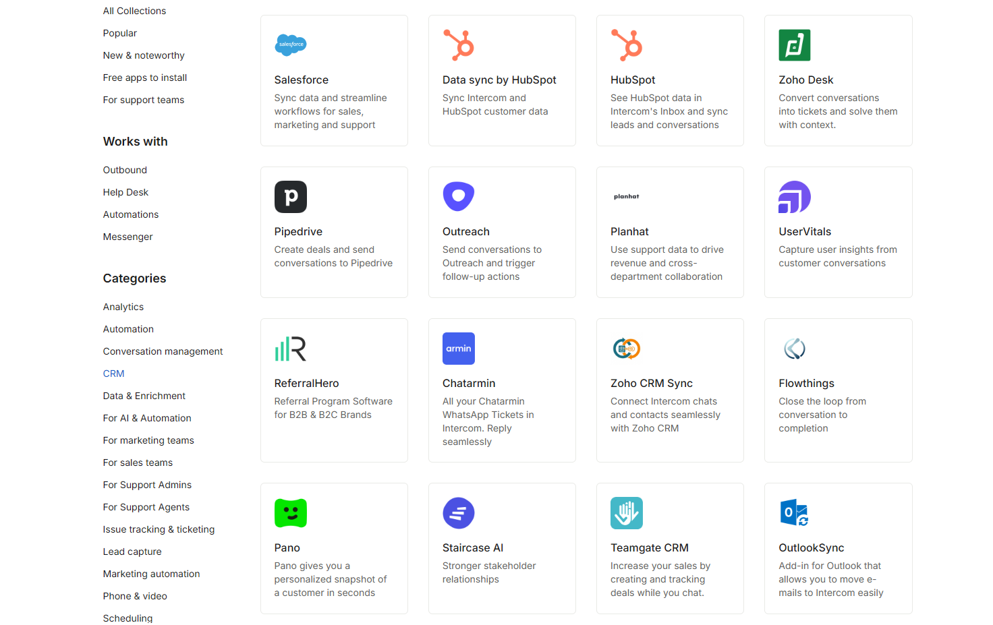The width and height of the screenshot is (993, 625).
Task: Open New & noteworthy collection
Action: click(x=144, y=55)
